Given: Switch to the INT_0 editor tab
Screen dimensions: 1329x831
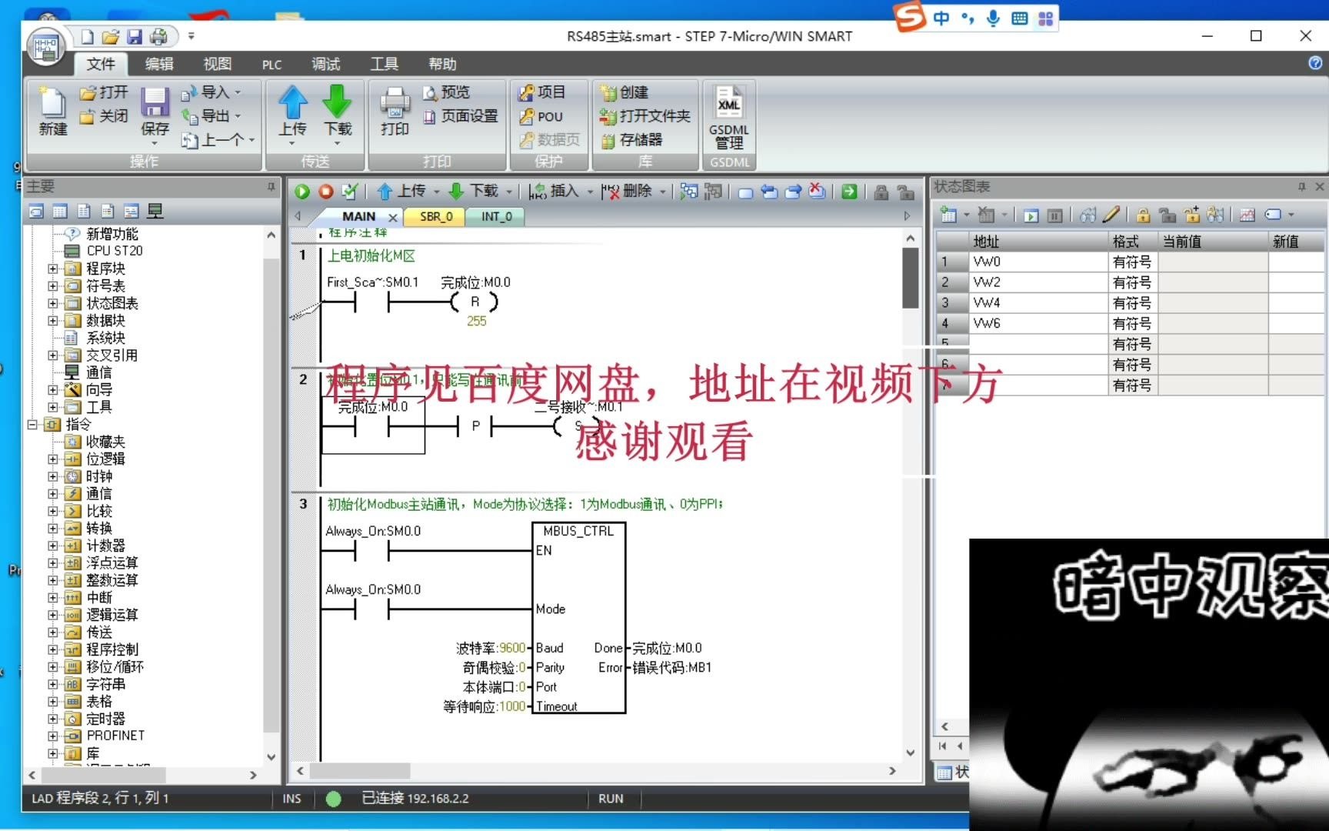Looking at the screenshot, I should pos(496,217).
